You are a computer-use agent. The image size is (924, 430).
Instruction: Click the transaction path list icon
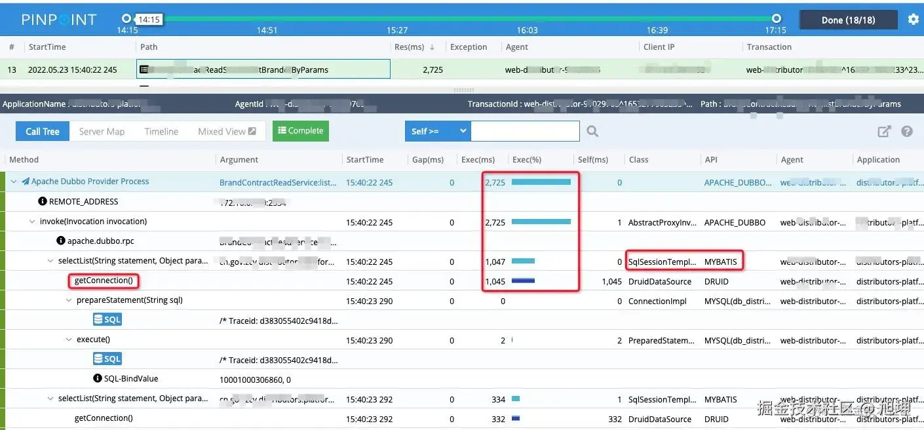(x=144, y=69)
